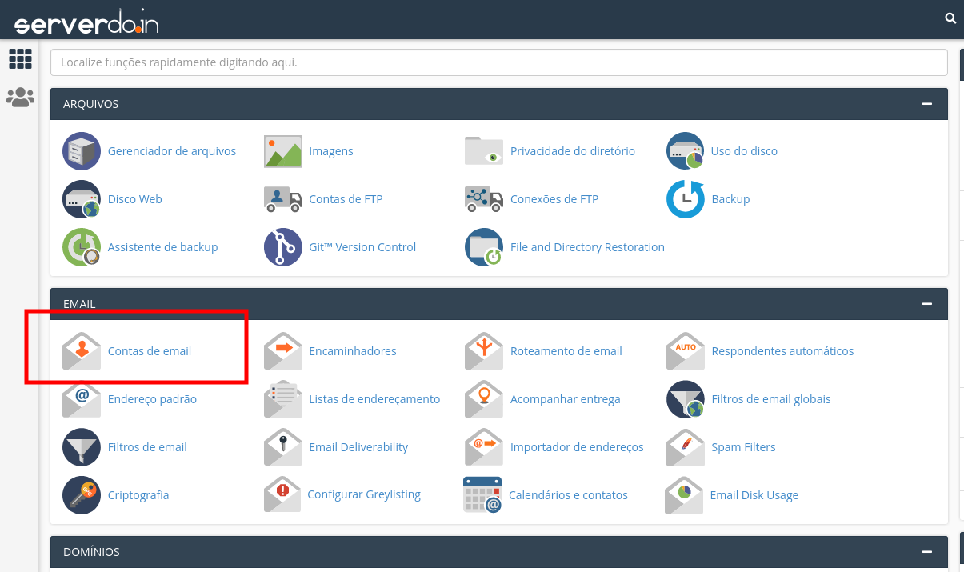Open the user manager in sidebar
Viewport: 964px width, 572px height.
(20, 98)
